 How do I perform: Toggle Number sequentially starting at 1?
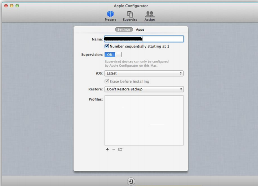click(107, 46)
